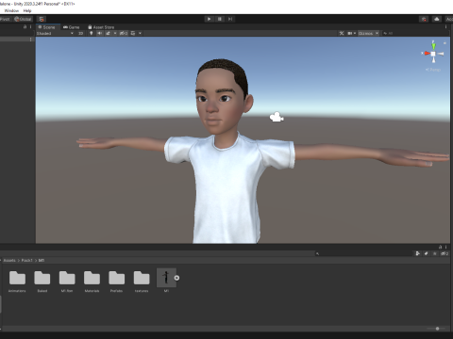Viewport: 453px width, 339px height.
Task: Toggle the Global handle rotation button
Action: click(23, 19)
